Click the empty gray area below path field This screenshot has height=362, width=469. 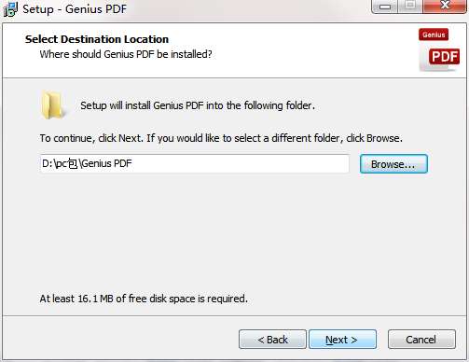(233, 233)
